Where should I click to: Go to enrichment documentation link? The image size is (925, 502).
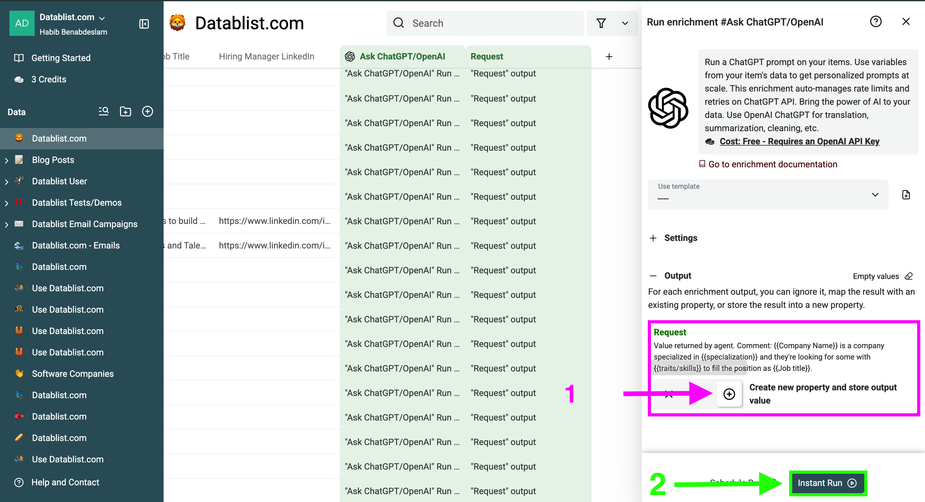point(772,164)
